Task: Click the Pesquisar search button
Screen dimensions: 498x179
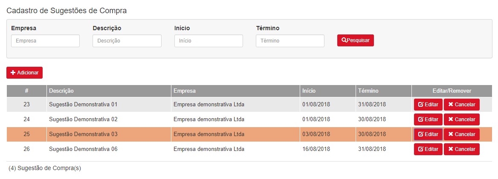Action: click(355, 40)
